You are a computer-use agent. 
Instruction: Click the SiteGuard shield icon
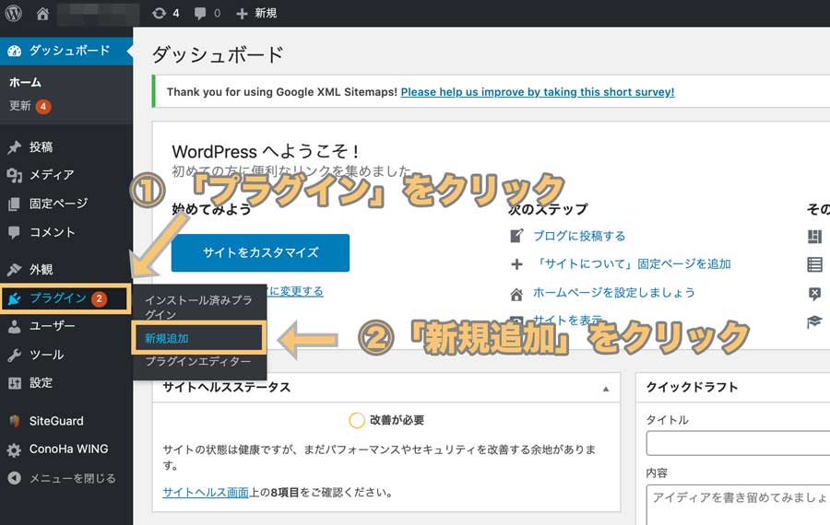pos(14,421)
